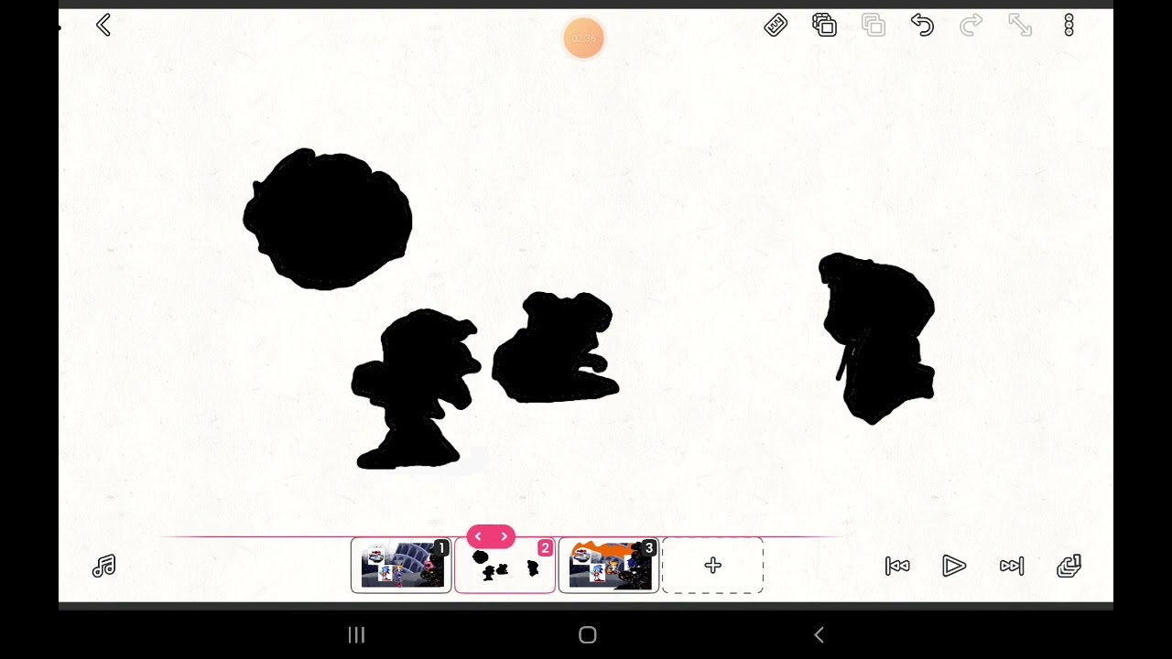Jump to the last frame
1172x659 pixels.
click(1012, 567)
